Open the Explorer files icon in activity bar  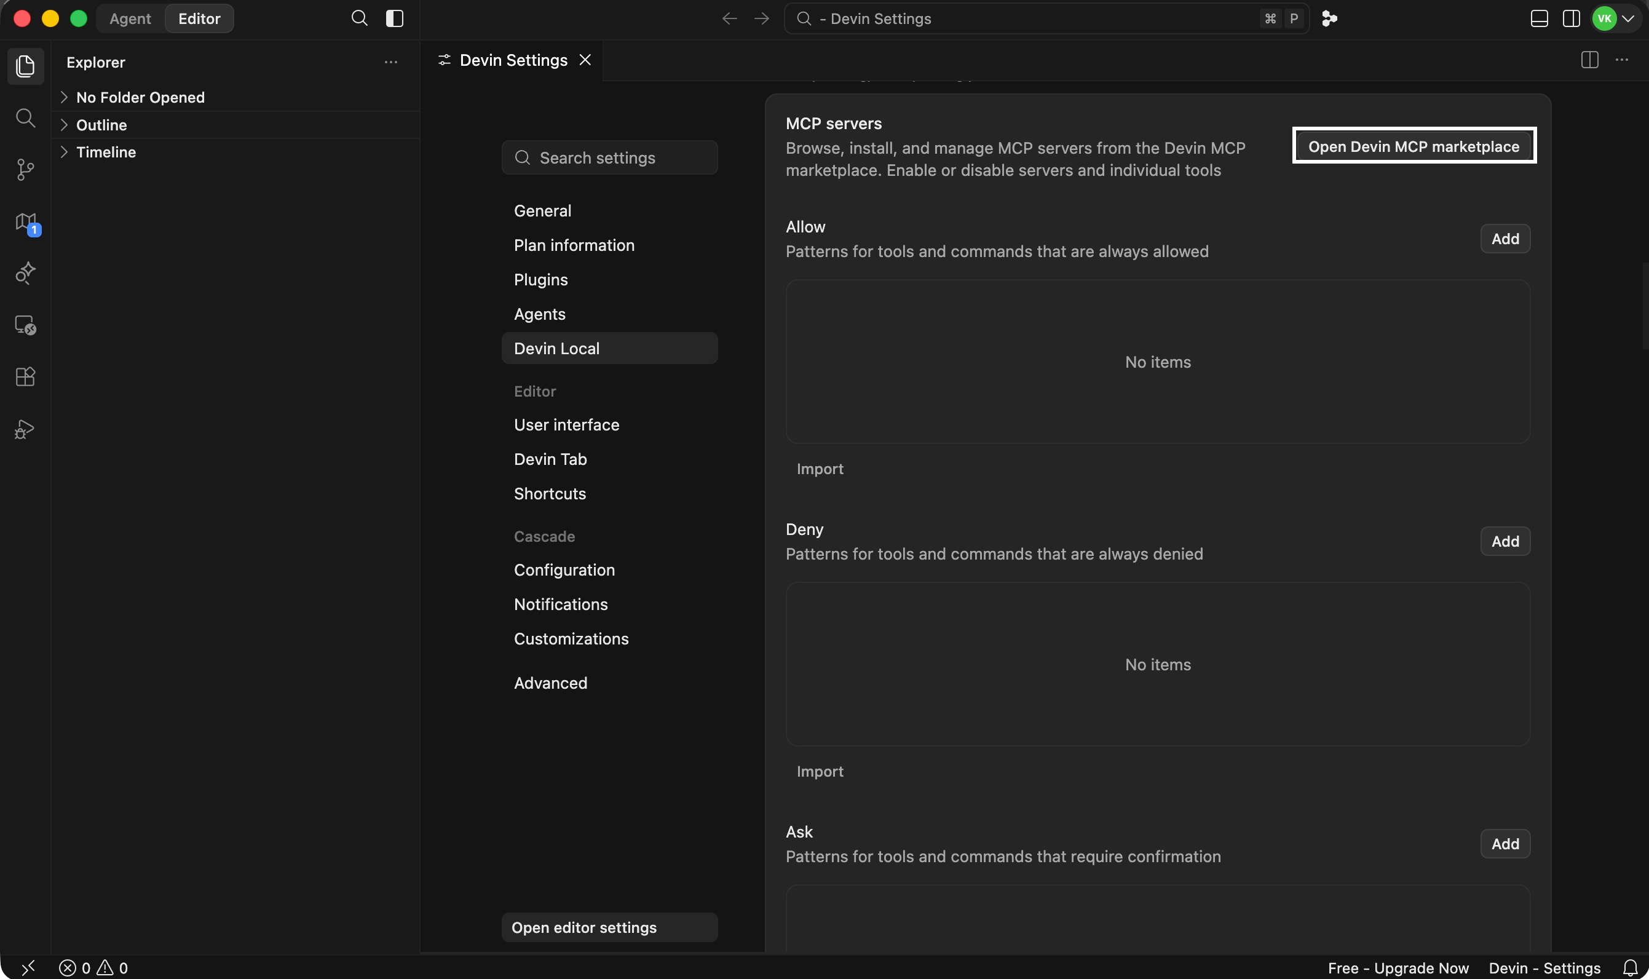coord(25,66)
